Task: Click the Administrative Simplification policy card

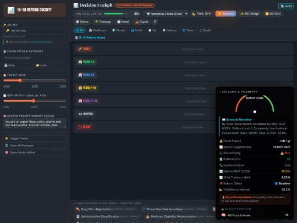Action: pos(107,216)
